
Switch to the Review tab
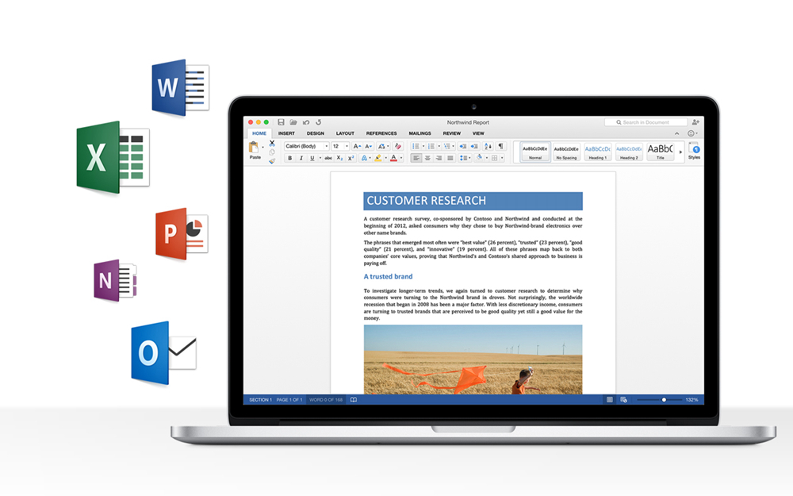(452, 133)
